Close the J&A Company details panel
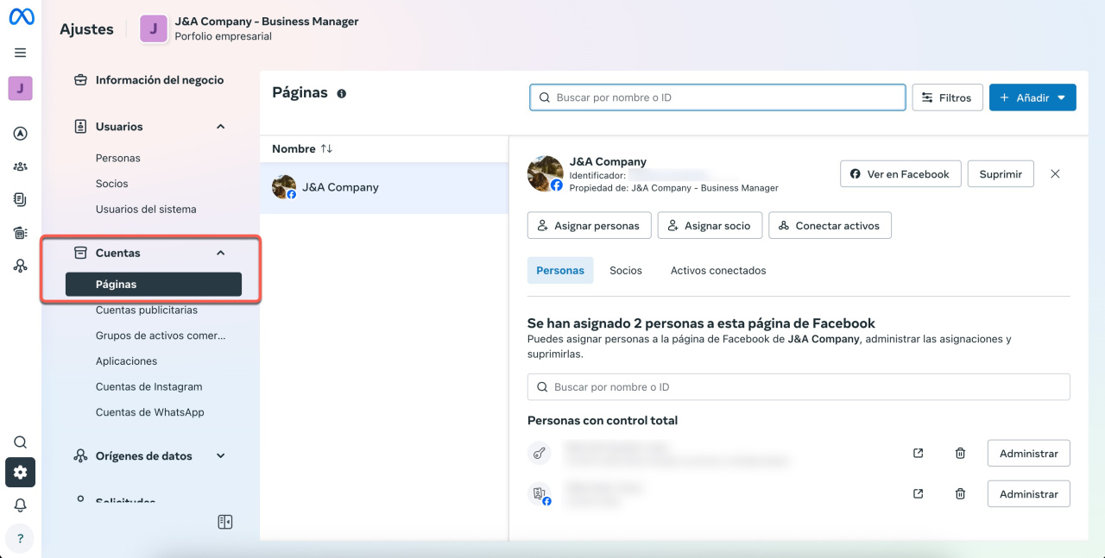 [1055, 173]
